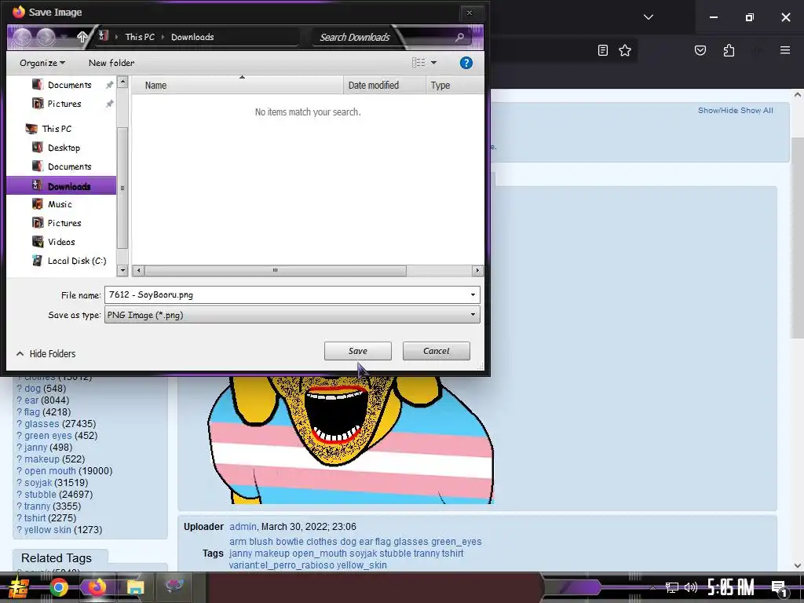Open the variant:el_perro_rabioso tag
The image size is (804, 603).
tap(282, 565)
